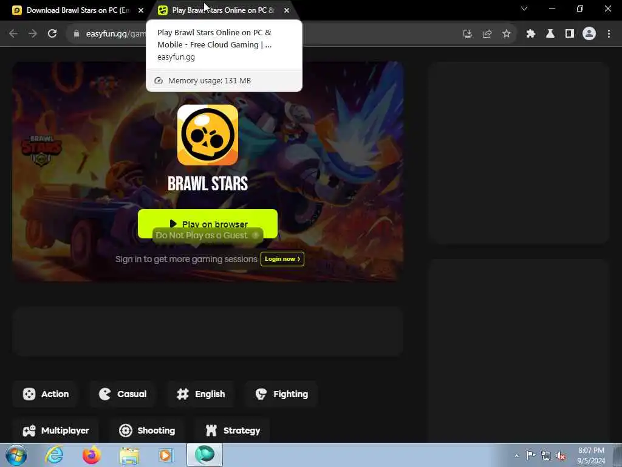The width and height of the screenshot is (622, 467).
Task: Switch to the Download Brawl Stars on PC tab
Action: [77, 10]
